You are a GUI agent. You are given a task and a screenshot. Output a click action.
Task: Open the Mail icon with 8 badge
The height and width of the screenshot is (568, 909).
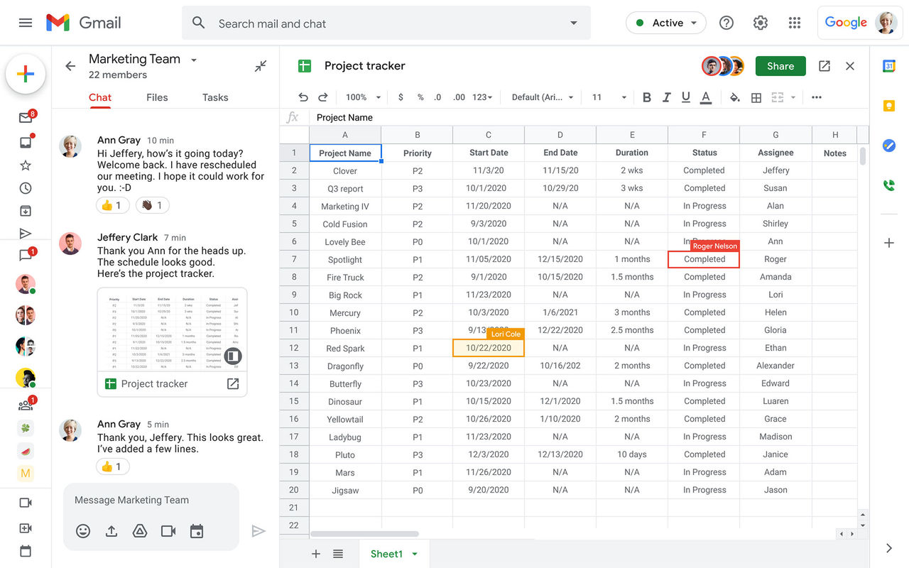(x=26, y=118)
